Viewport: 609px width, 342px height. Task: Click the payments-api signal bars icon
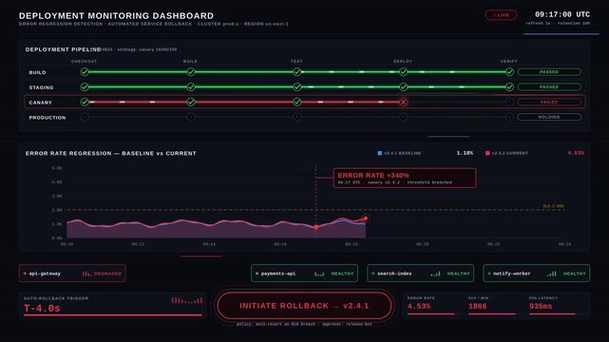pyautogui.click(x=319, y=274)
